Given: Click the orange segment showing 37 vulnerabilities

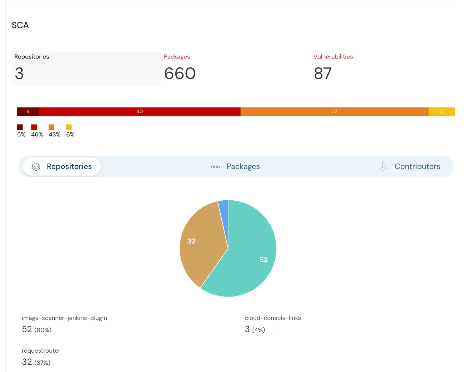Looking at the screenshot, I should 334,111.
